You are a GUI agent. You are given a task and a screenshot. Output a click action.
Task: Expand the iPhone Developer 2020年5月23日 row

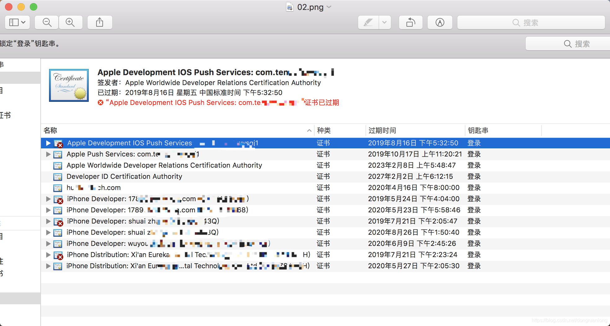click(48, 210)
